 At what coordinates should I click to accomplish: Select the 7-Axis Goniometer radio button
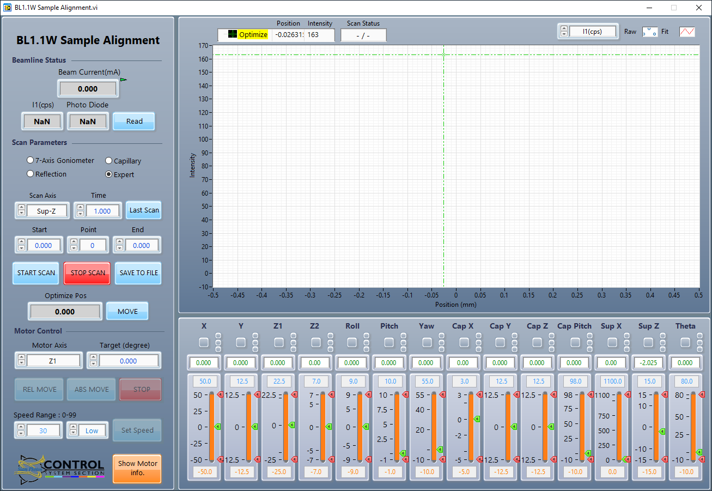coord(31,160)
